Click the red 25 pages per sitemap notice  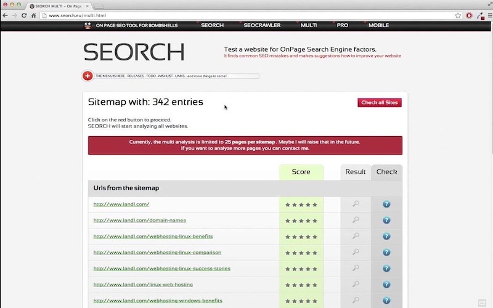coord(245,145)
